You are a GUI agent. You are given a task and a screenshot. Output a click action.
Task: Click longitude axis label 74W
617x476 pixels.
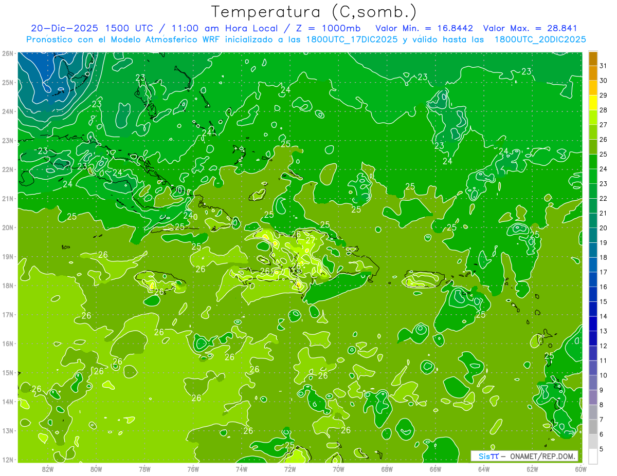[x=241, y=469]
